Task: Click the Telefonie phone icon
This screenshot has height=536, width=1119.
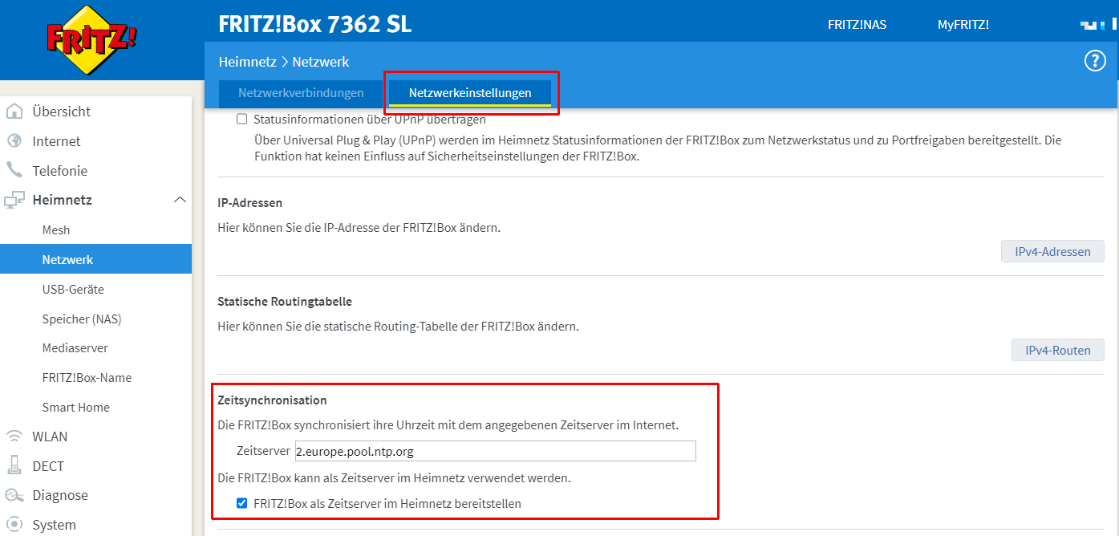Action: coord(14,170)
